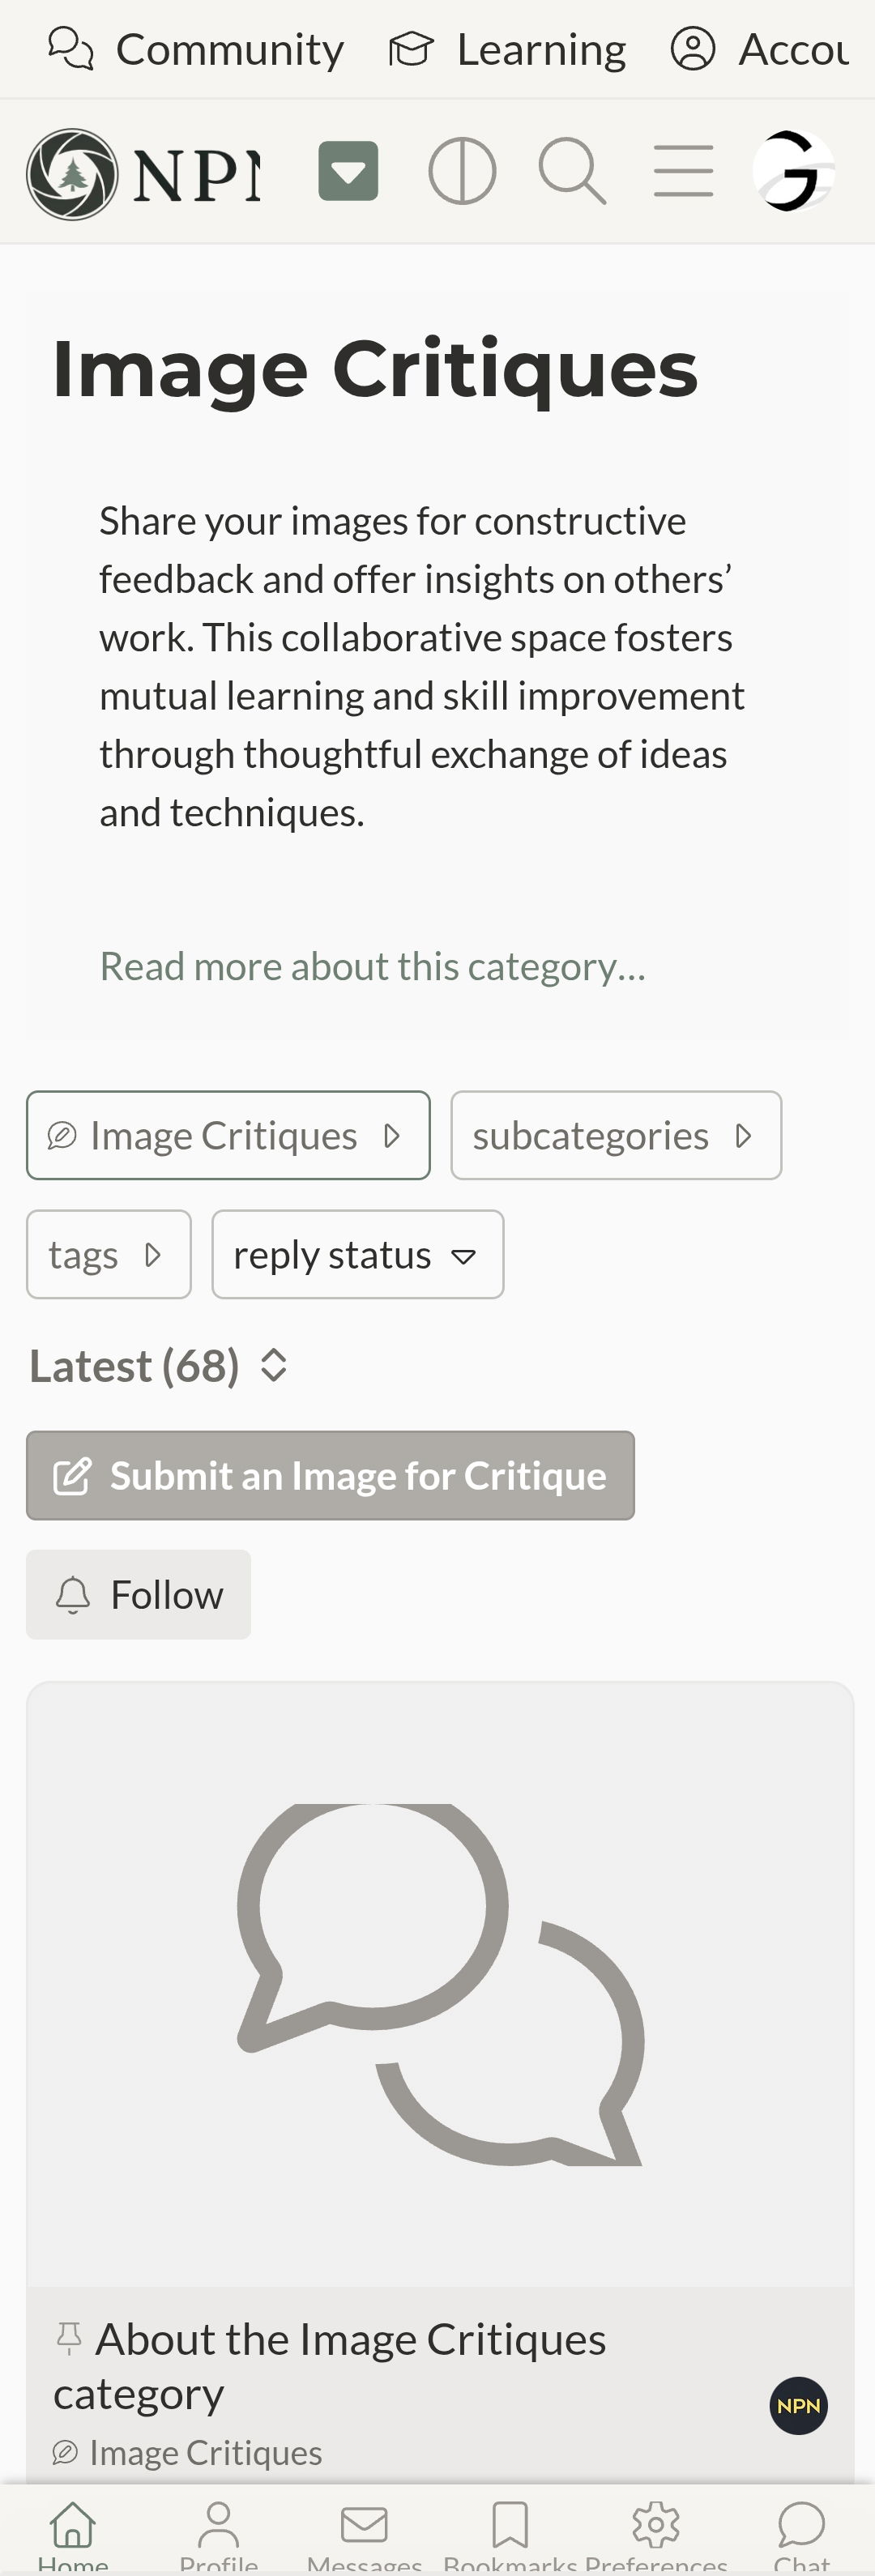
Task: Expand the tags filter dropdown
Action: 108,1254
